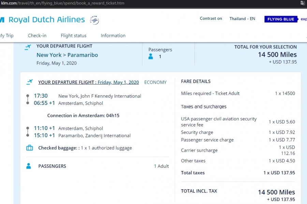Click the translate icon in address bar

tap(302, 3)
